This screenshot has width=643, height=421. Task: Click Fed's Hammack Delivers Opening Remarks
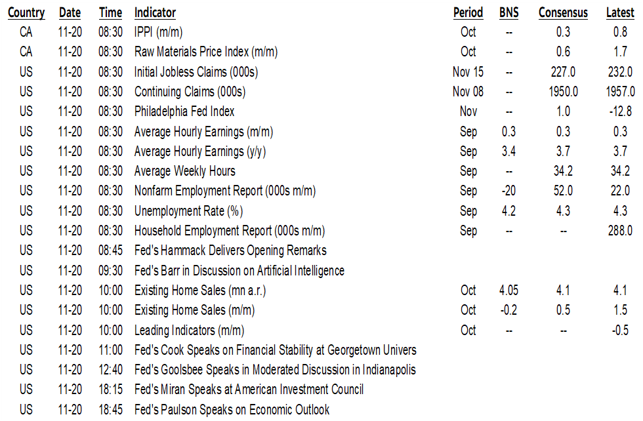tap(230, 251)
